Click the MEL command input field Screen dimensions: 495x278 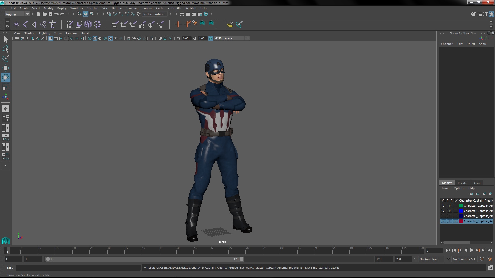(78, 268)
